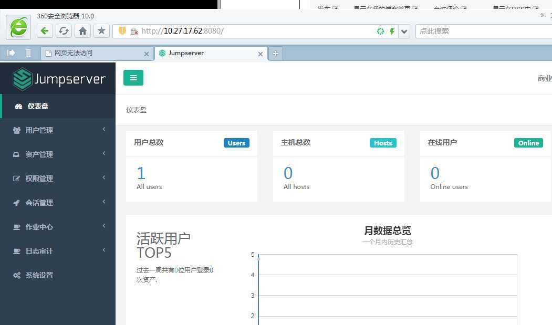This screenshot has width=552, height=325.
Task: Click the green hamburger menu toggle button
Action: [133, 78]
